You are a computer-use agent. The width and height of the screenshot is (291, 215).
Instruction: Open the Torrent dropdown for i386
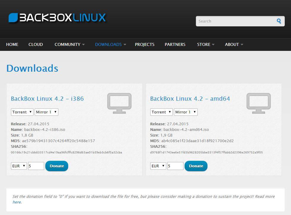(x=22, y=112)
